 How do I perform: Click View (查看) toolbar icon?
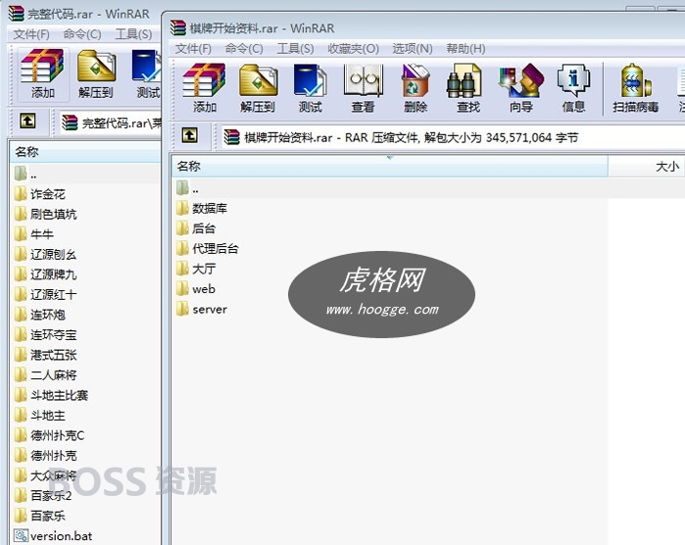pos(363,88)
